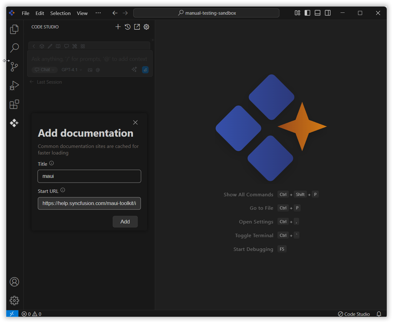Close the Add documentation dialog
The width and height of the screenshot is (393, 323).
click(x=135, y=122)
